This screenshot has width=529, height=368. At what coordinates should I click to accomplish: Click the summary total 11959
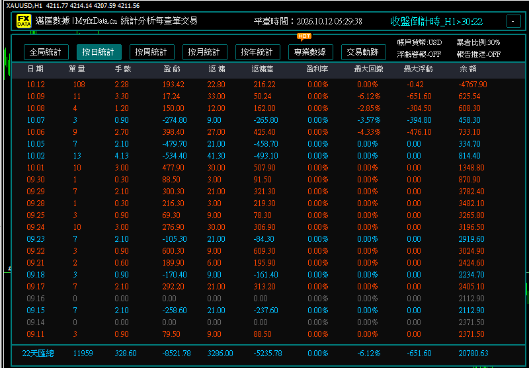[83, 353]
